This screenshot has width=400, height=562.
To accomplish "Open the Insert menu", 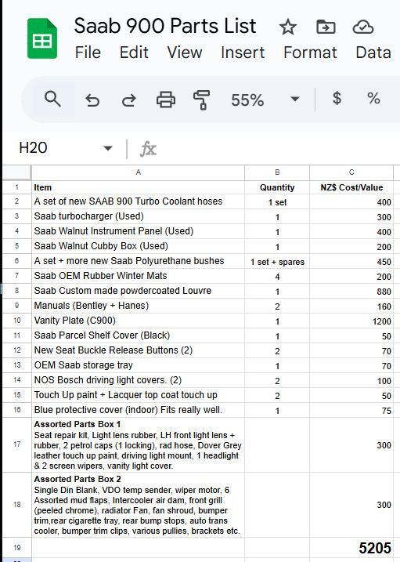I will [x=243, y=53].
